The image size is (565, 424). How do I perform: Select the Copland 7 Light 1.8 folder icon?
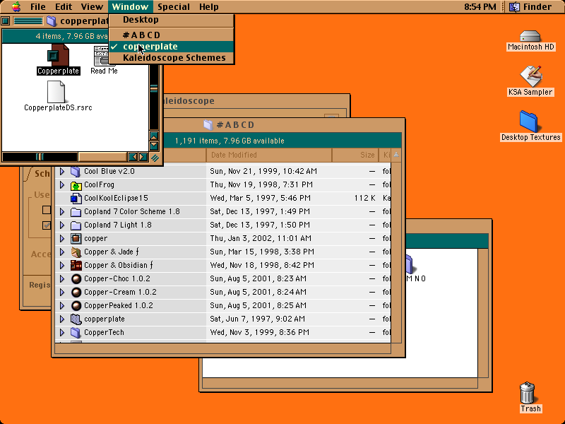pyautogui.click(x=76, y=225)
